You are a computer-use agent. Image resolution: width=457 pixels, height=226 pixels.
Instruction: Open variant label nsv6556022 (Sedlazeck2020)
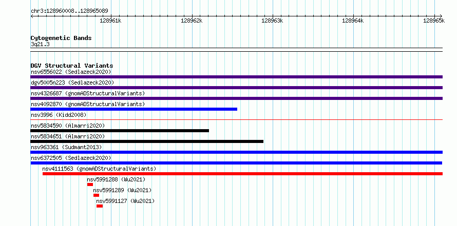click(71, 72)
